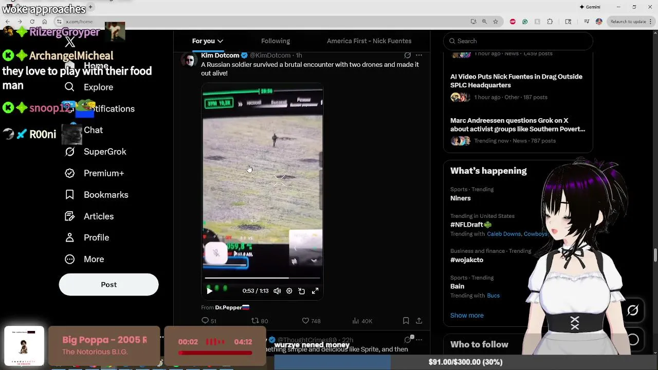The width and height of the screenshot is (658, 370).
Task: Click the Big Poppa album art thumbnail
Action: (24, 346)
